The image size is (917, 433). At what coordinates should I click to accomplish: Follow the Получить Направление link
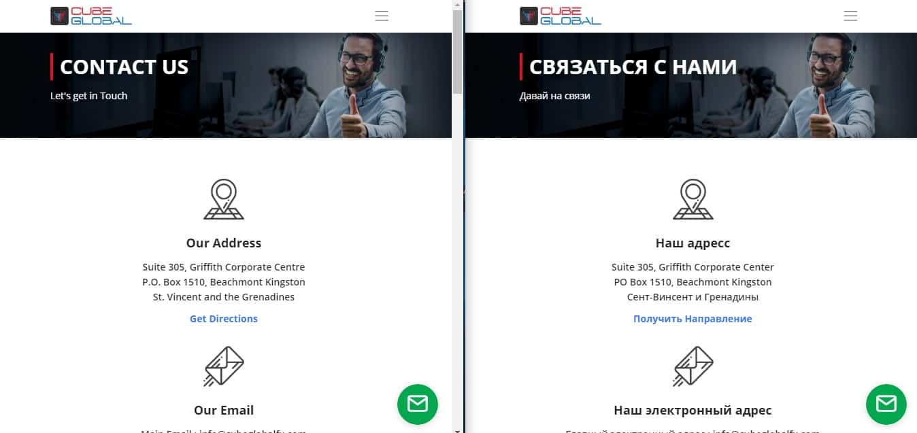[693, 319]
